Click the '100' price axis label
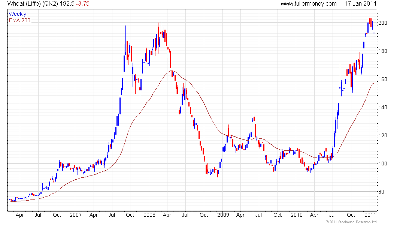 tap(382, 163)
